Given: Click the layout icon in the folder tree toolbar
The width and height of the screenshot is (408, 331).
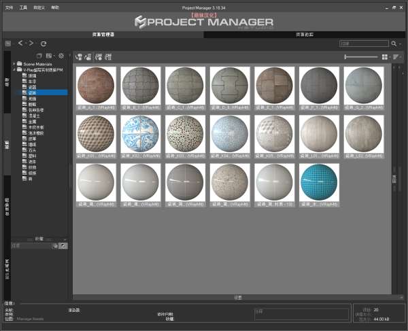Looking at the screenshot, I should pos(49,56).
